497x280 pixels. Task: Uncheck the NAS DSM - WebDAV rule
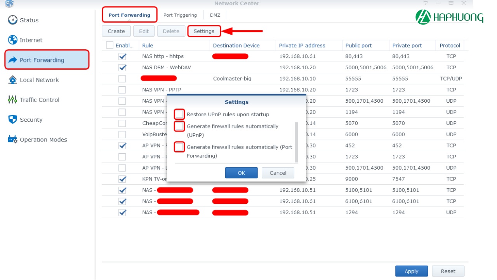122,67
